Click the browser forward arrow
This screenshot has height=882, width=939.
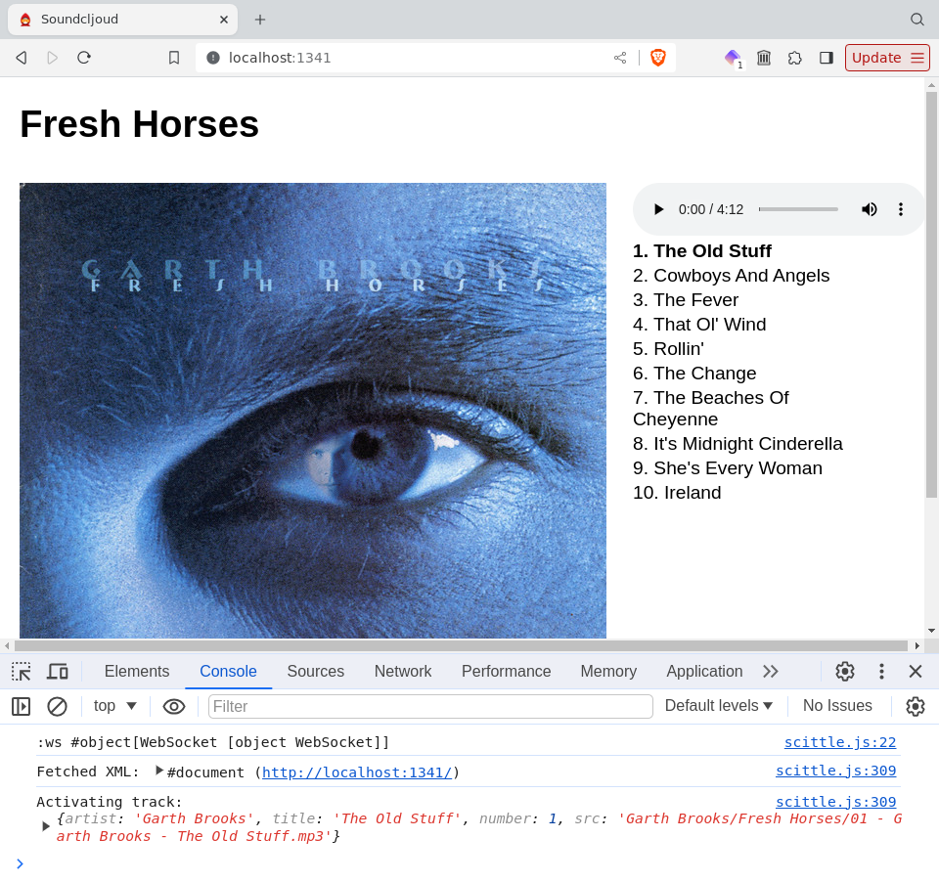coord(53,58)
